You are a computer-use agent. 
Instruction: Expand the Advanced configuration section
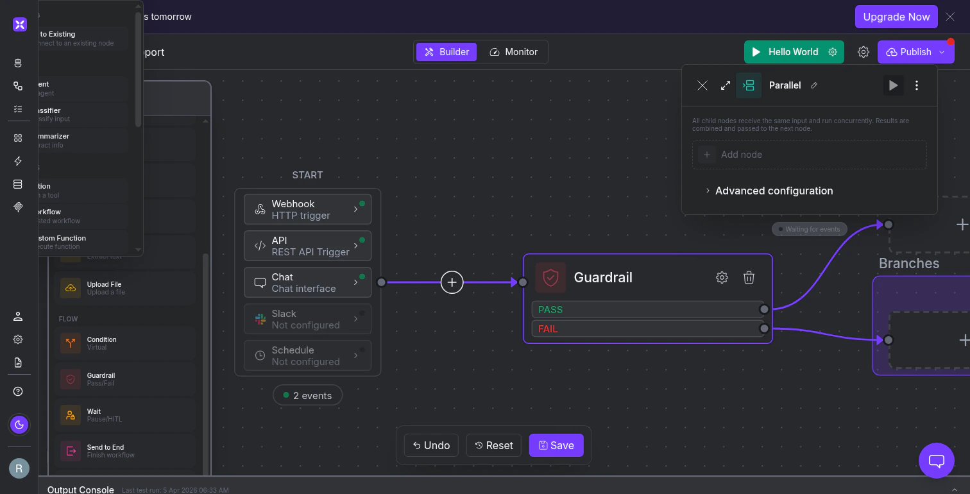(774, 191)
